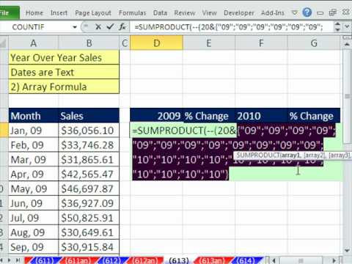Jump to last sheet tab arrow
This screenshot has width=352, height=264.
(18, 260)
